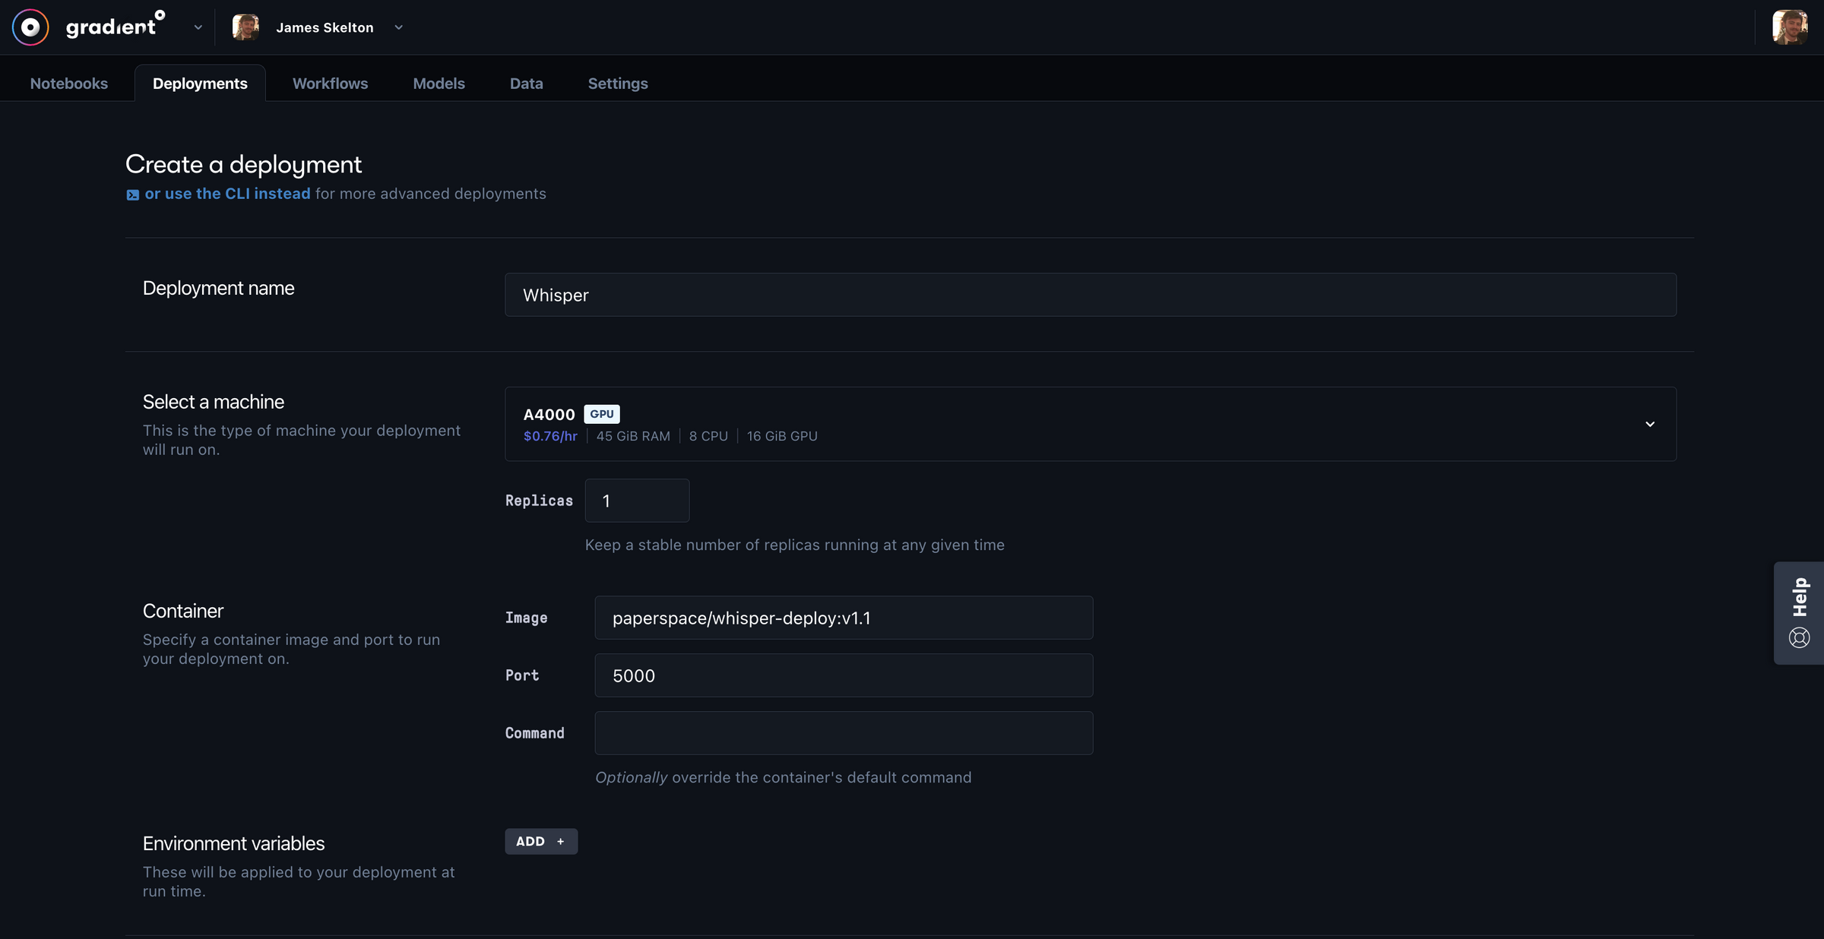Click the terminal icon before the CLI link

tap(132, 194)
